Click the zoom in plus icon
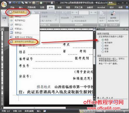This screenshot has height=113, width=129. [x=124, y=111]
